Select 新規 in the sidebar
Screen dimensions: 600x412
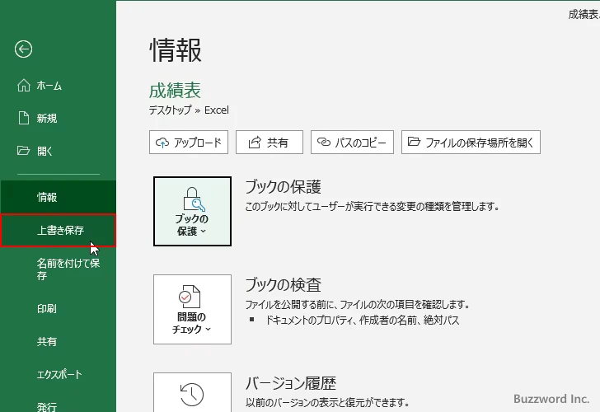pyautogui.click(x=59, y=118)
